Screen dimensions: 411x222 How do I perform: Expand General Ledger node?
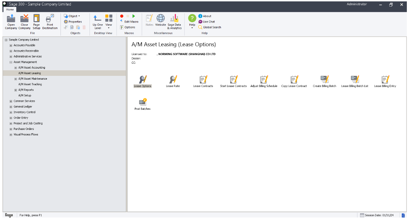click(x=11, y=107)
